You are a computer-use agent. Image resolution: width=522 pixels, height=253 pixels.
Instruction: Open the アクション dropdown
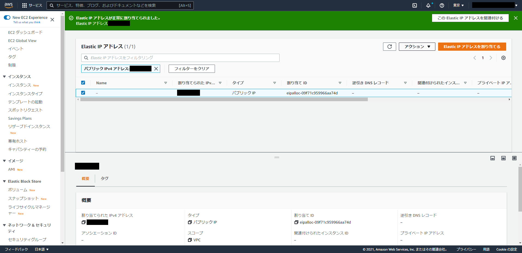417,47
